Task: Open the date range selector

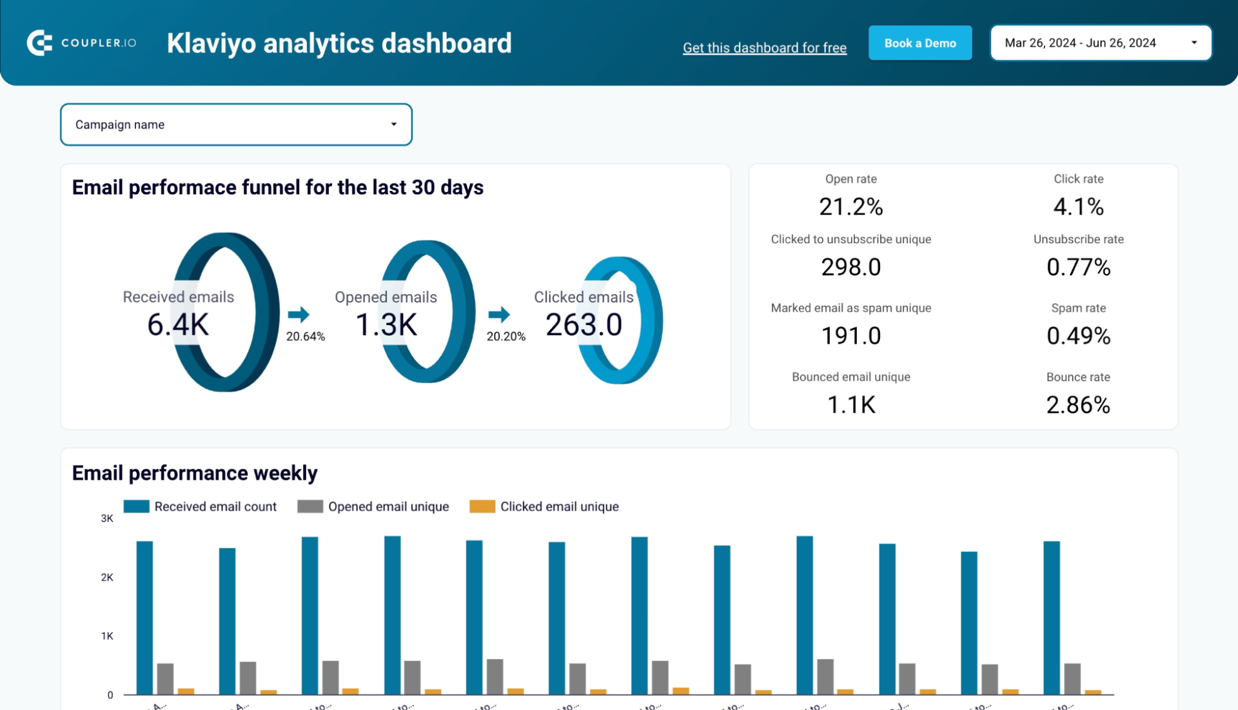Action: click(1100, 43)
